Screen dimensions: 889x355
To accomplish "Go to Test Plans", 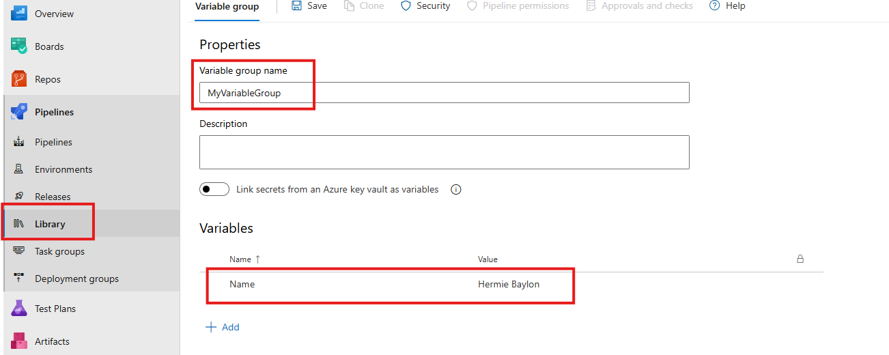I will click(55, 309).
